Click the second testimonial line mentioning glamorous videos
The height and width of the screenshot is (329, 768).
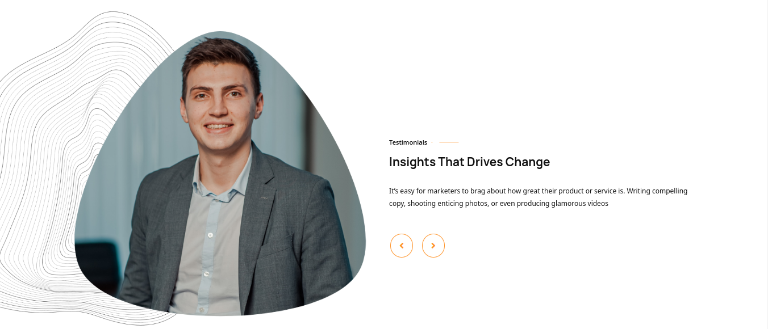click(499, 203)
